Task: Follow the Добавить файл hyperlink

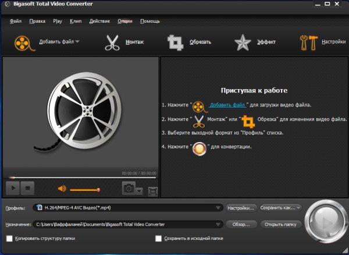Action: (227, 105)
